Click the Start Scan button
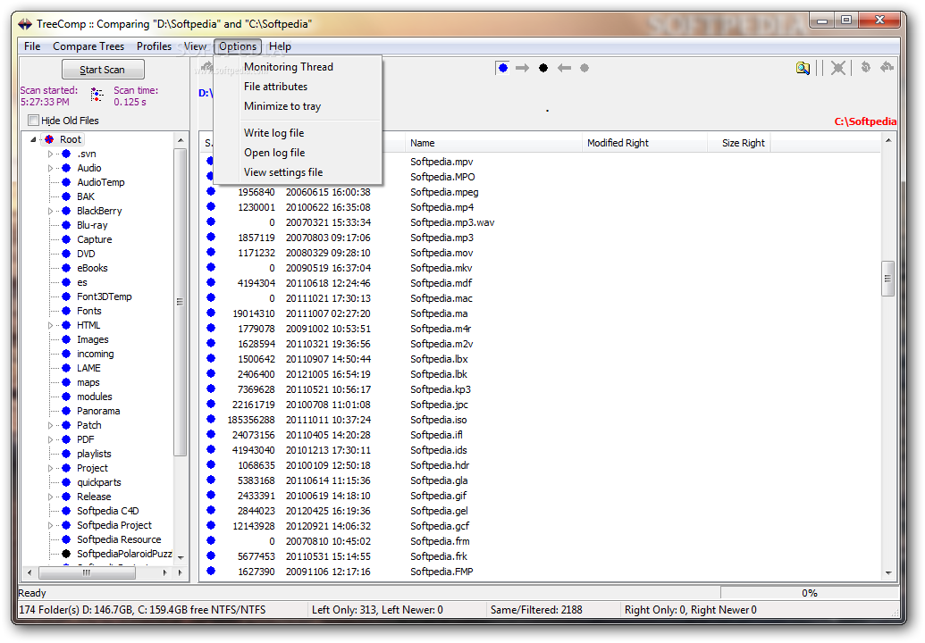Screen dimensions: 925x643 103,70
